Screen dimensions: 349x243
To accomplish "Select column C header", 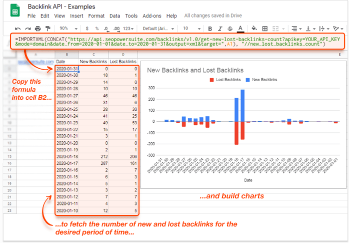I will point(93,55).
